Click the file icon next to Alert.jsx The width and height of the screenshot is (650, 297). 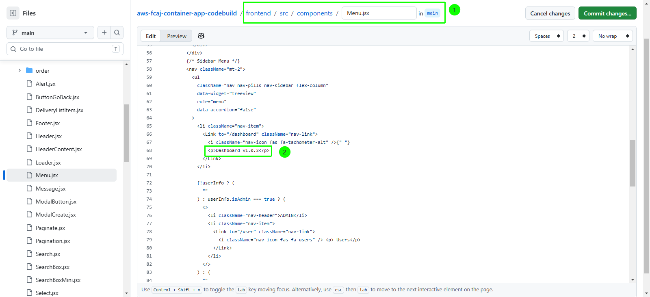[x=29, y=83]
